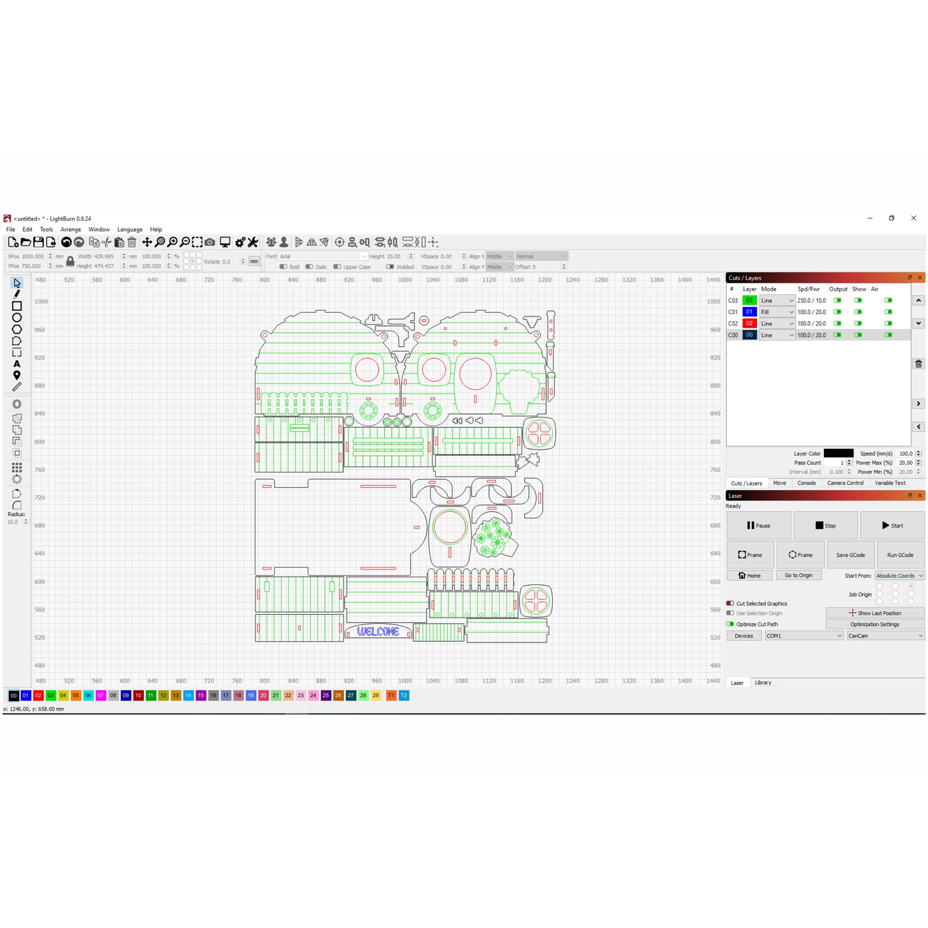Open Mode dropdown for layer C03

tap(777, 300)
